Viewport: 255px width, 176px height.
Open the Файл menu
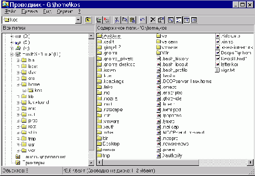click(x=10, y=11)
